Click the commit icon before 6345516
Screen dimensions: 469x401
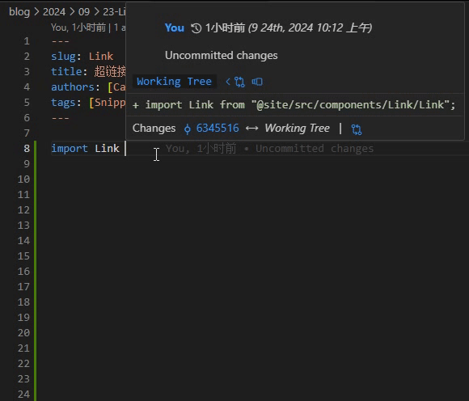click(188, 129)
